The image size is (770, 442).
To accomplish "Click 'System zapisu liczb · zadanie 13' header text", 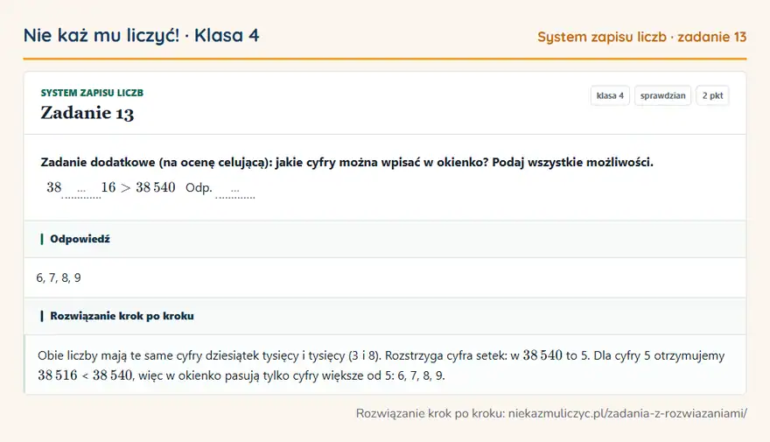I will pos(642,37).
